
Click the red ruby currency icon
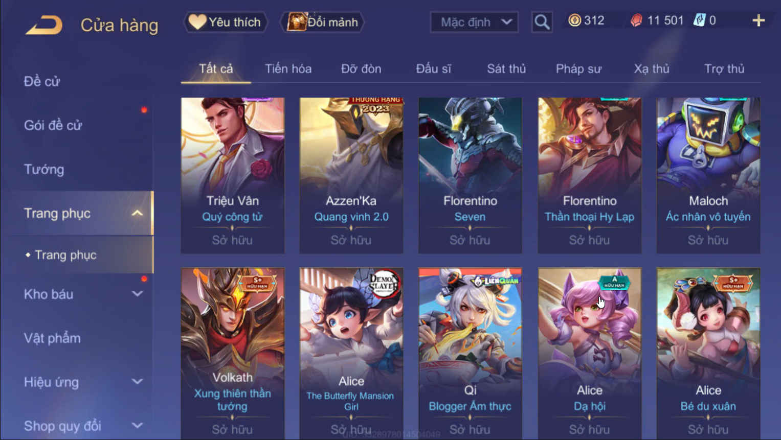636,20
